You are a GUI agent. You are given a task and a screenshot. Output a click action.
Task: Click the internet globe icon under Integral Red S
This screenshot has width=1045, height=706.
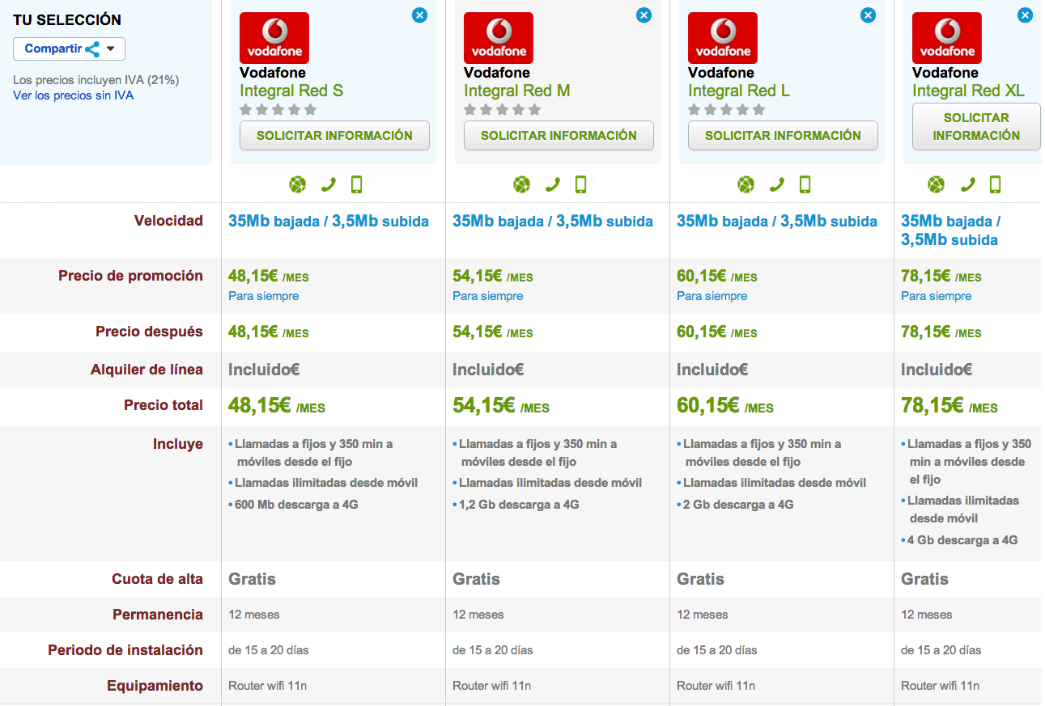[298, 185]
